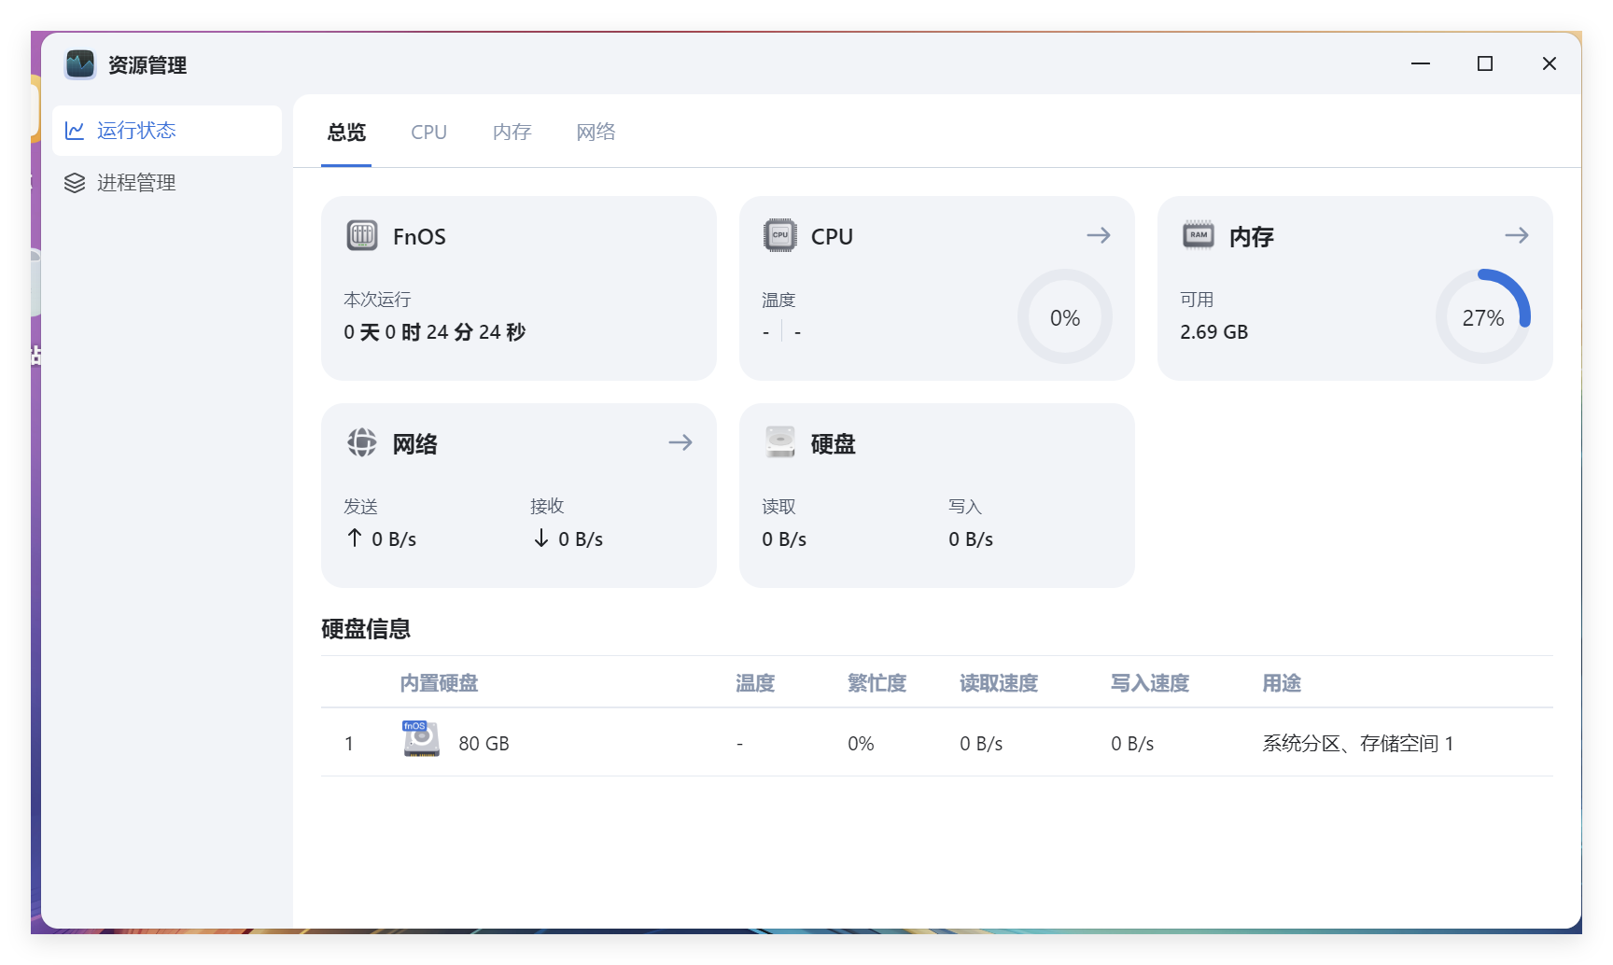The height and width of the screenshot is (965, 1613).
Task: Click the 可用 memory label
Action: click(1197, 300)
